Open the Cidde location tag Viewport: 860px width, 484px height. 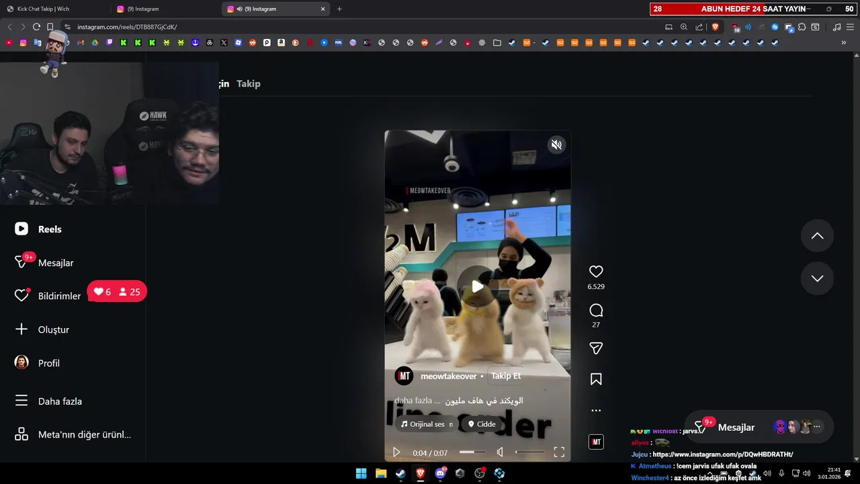point(482,424)
